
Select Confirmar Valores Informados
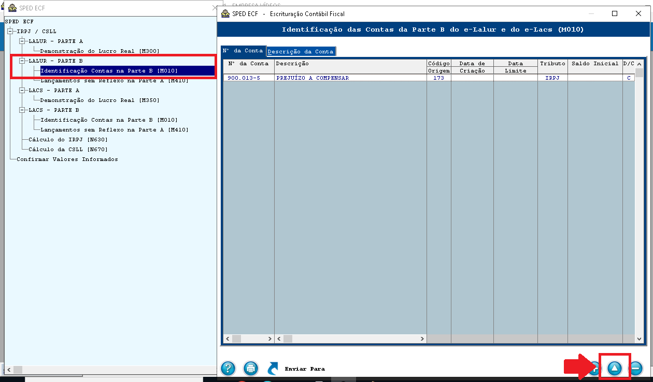[67, 159]
